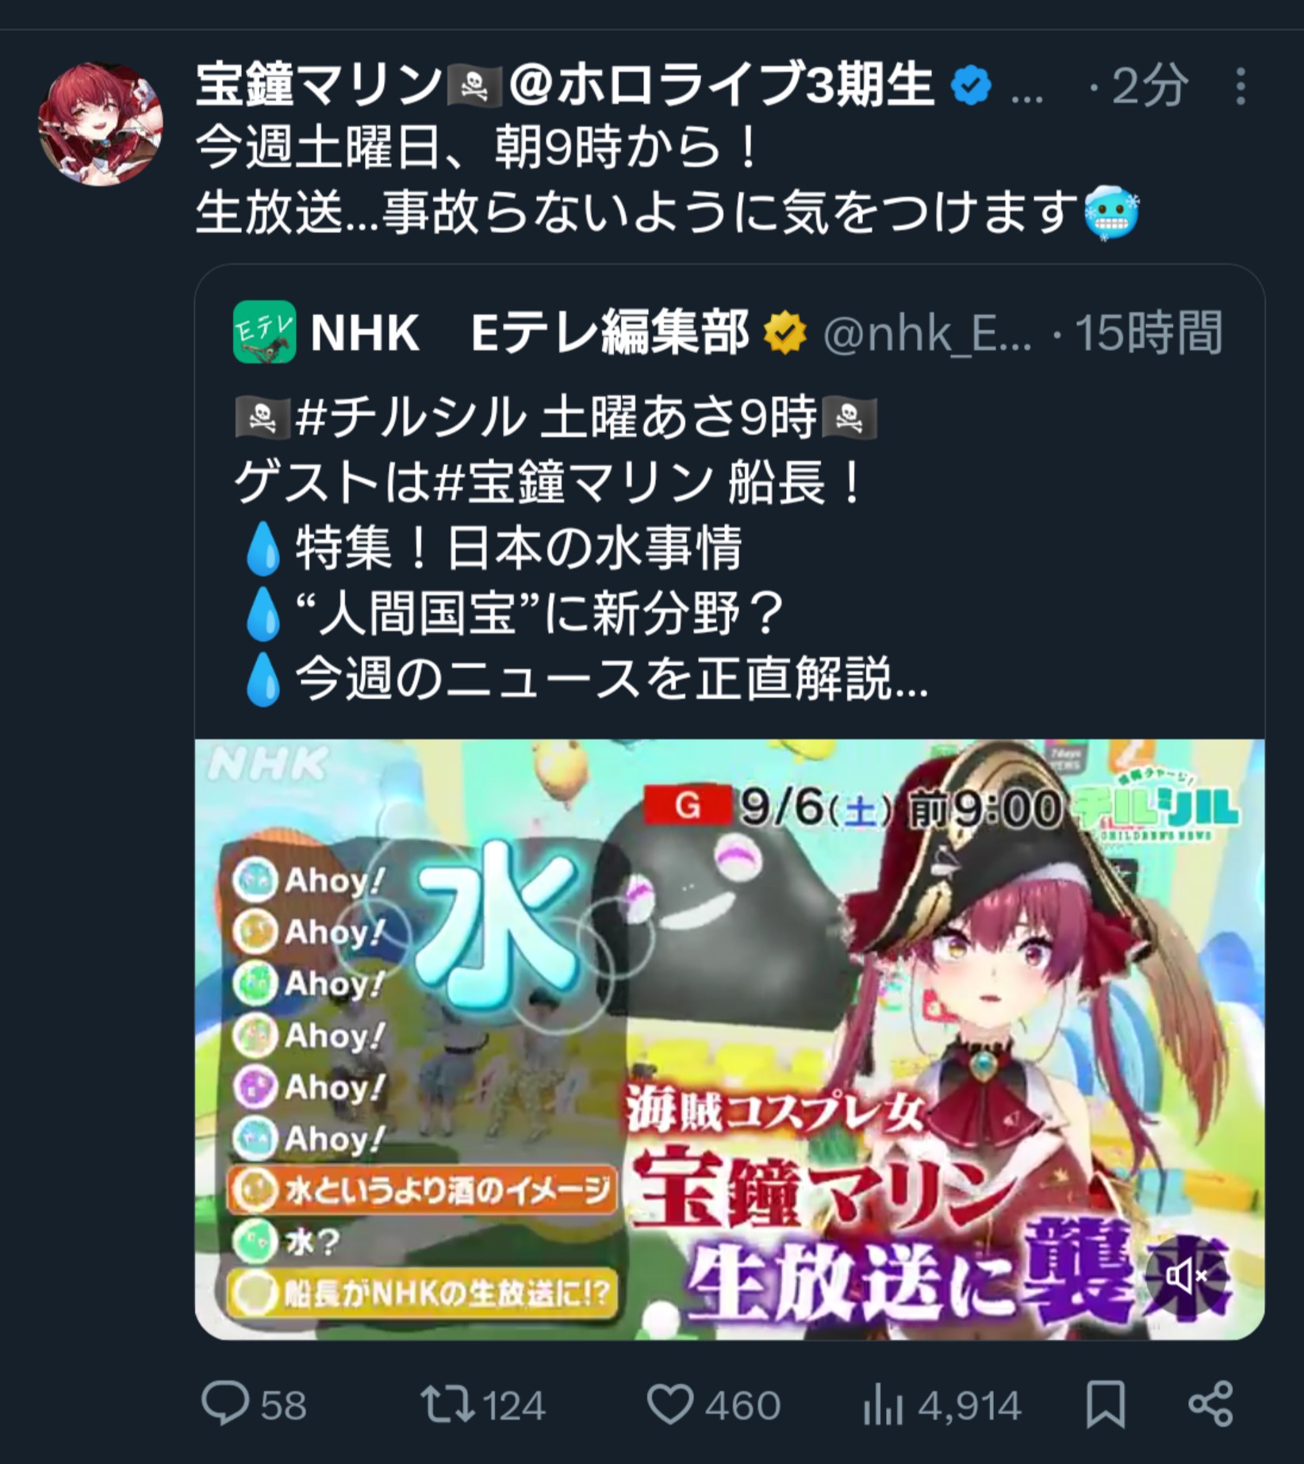Bookmark this post
Image resolution: width=1304 pixels, height=1464 pixels.
(x=1106, y=1405)
